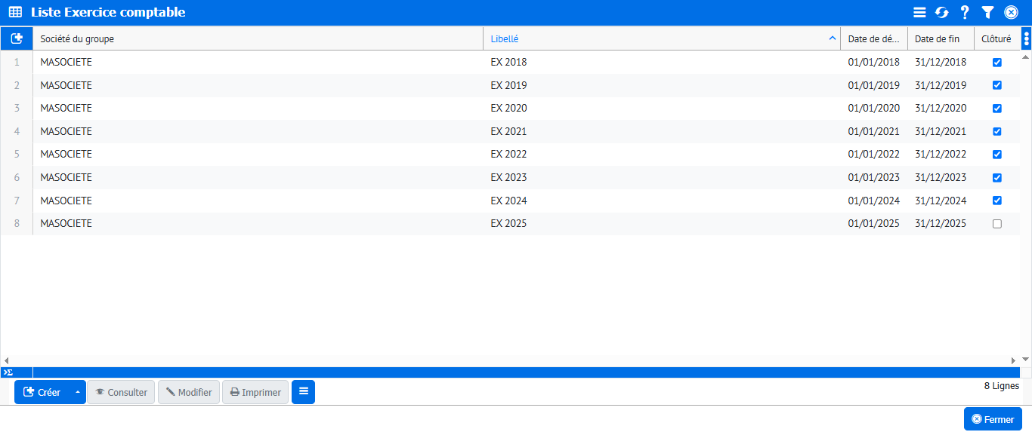Open the filter funnel icon
1032x432 pixels.
987,12
